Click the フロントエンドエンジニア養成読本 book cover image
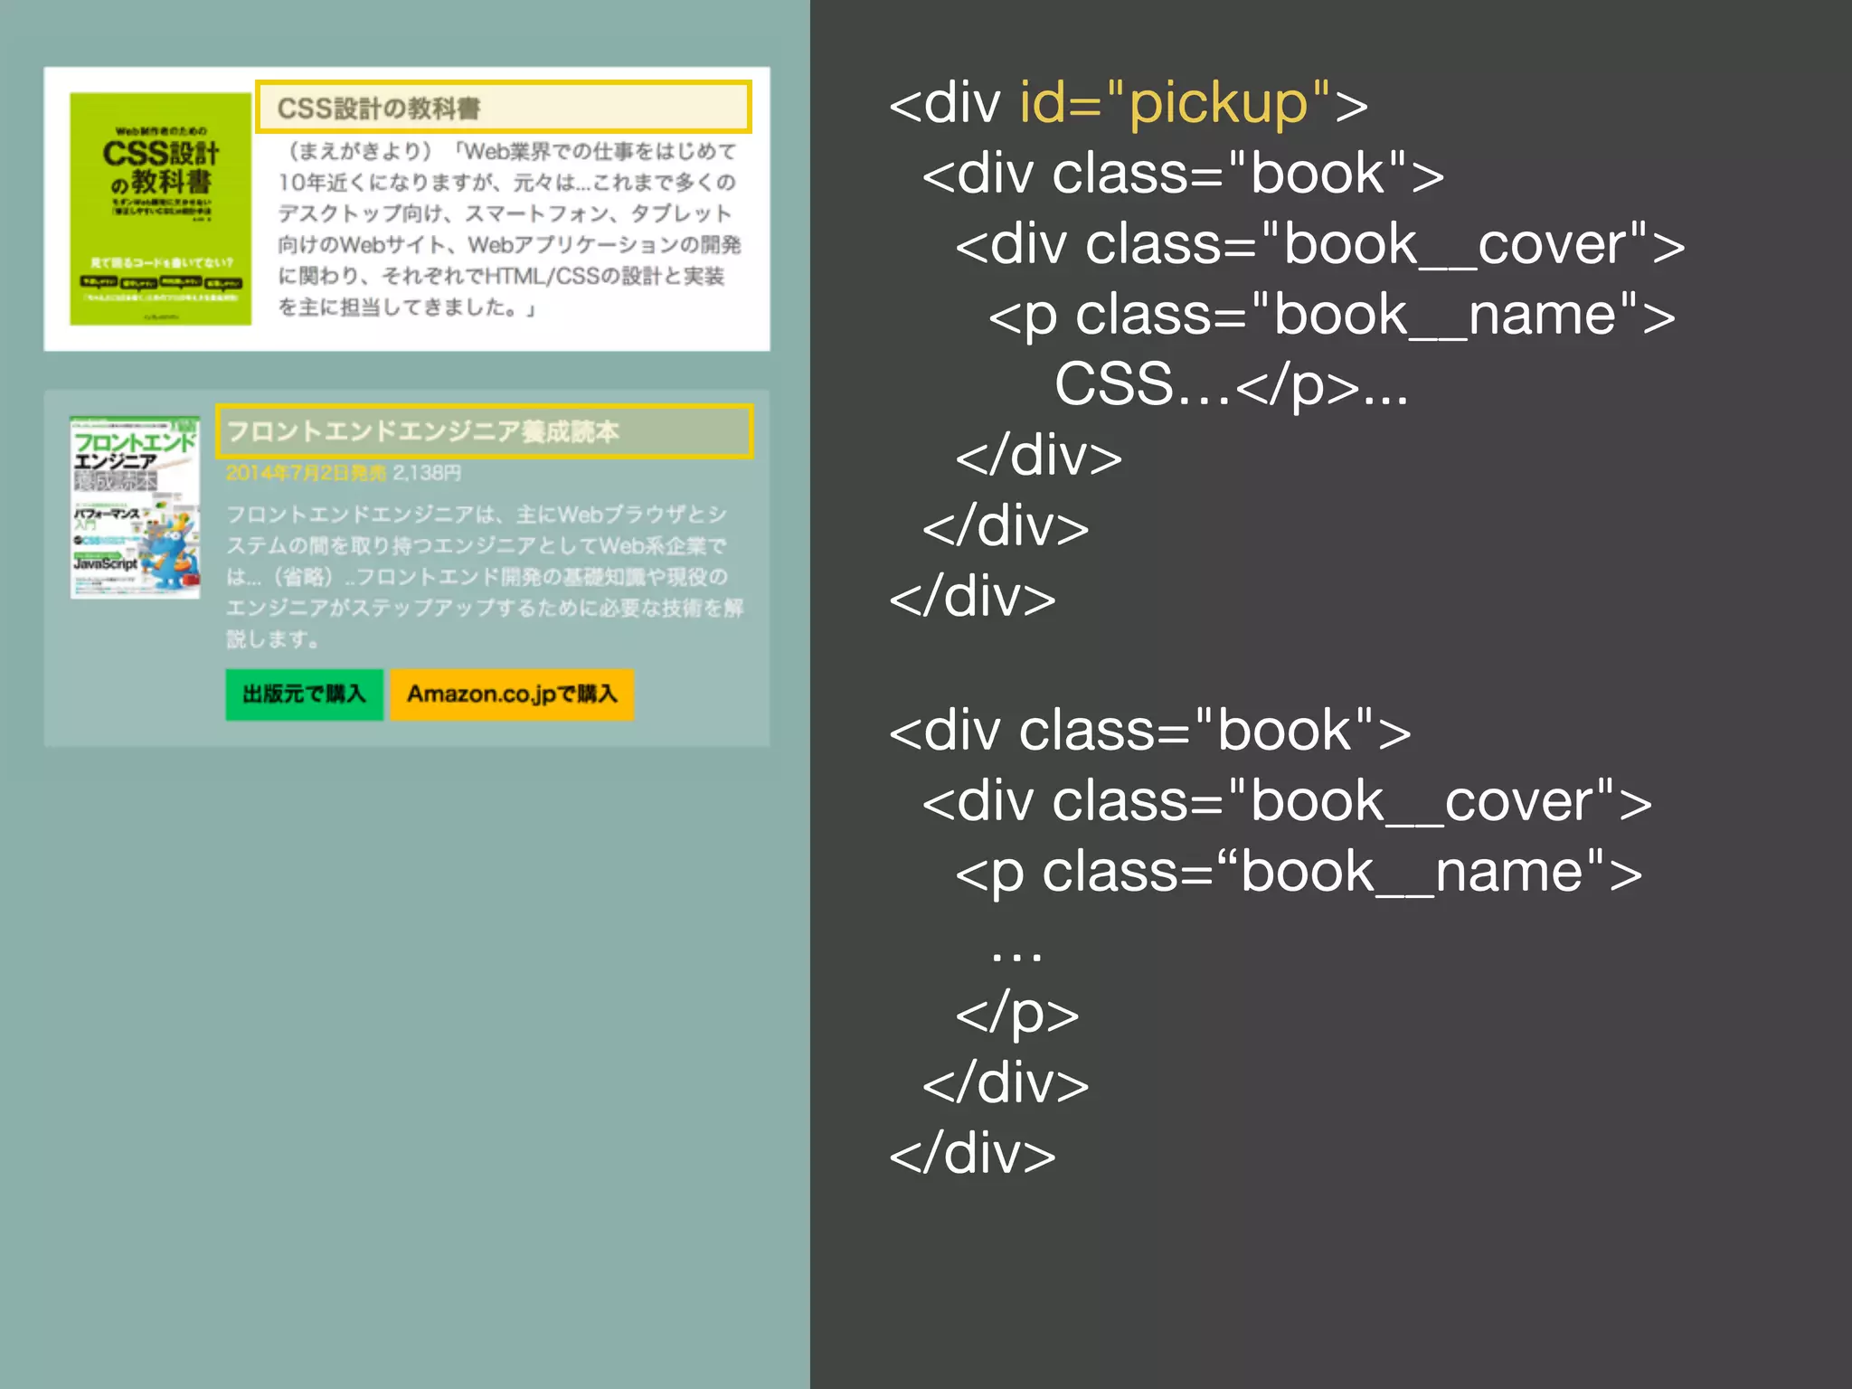 pyautogui.click(x=135, y=506)
